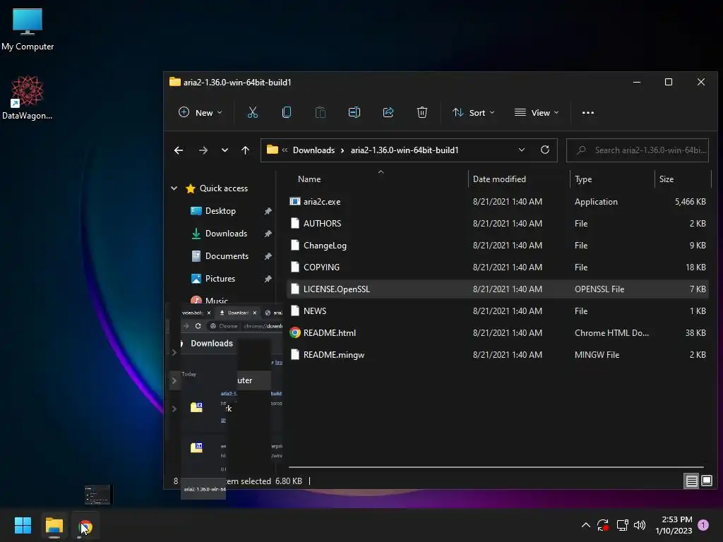Unpin Documents using its pin icon
The width and height of the screenshot is (723, 542).
268,255
